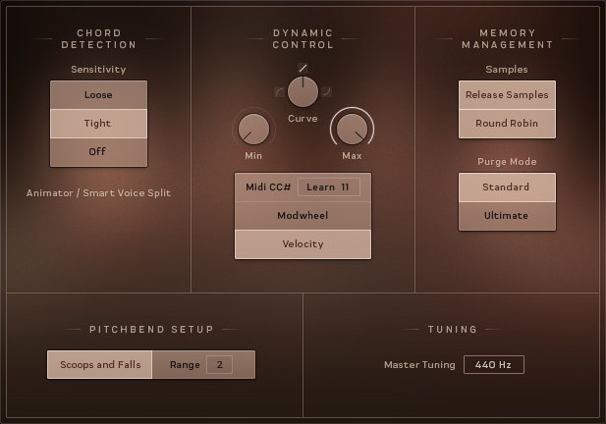Set chord sensitivity to Loose
Screen dimensions: 606x424
[98, 95]
